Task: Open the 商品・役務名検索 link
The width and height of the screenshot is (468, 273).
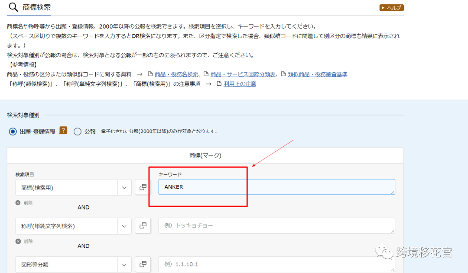Action: click(176, 74)
